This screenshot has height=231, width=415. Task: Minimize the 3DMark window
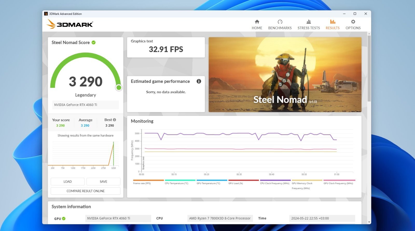pos(344,14)
